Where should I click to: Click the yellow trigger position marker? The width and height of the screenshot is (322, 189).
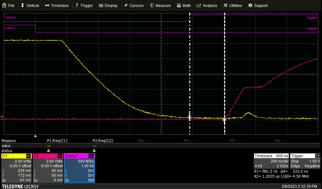[x=35, y=136]
